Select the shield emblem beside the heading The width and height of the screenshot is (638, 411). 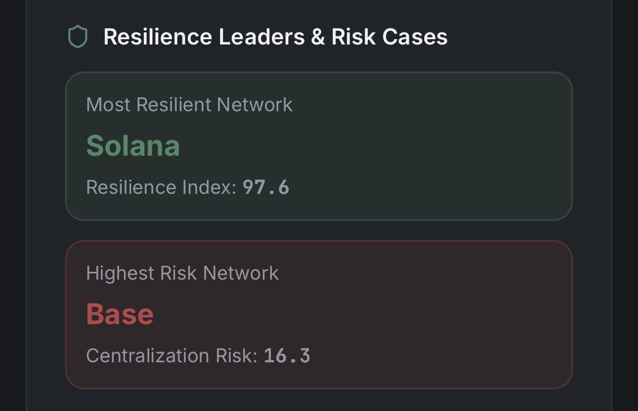[x=78, y=37]
